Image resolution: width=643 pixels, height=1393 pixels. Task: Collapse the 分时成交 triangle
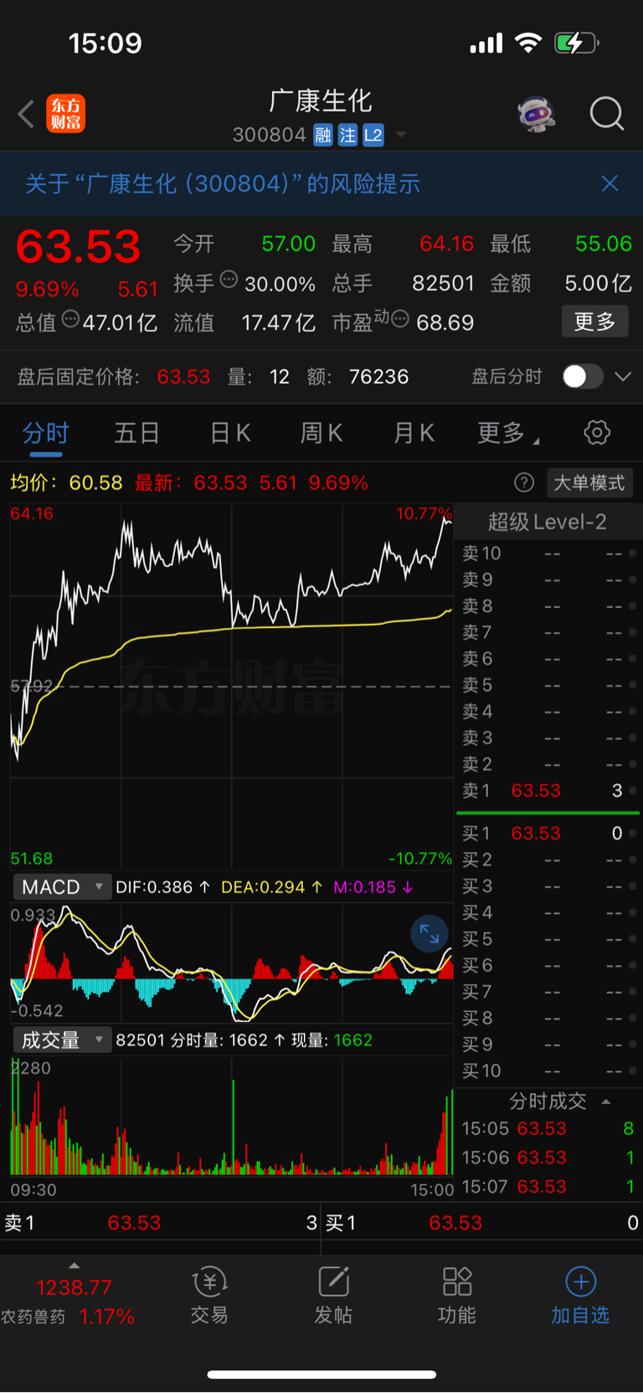click(x=605, y=1102)
